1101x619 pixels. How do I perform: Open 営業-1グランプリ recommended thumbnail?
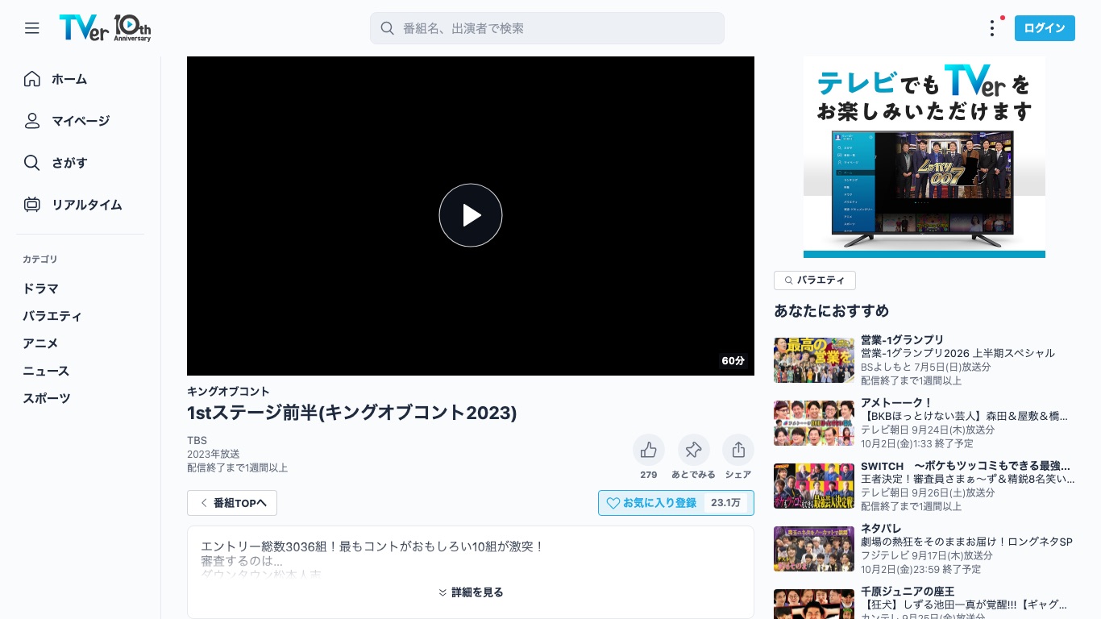click(814, 360)
